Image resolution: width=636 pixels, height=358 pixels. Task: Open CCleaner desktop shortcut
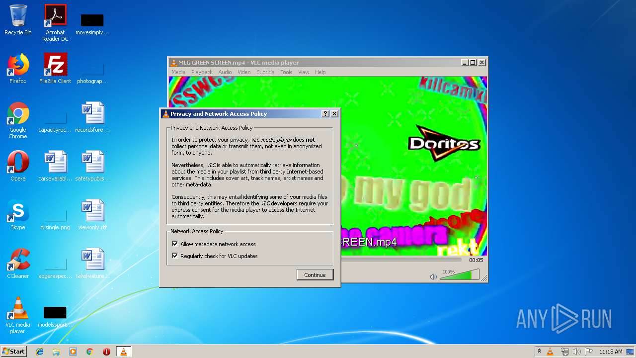pos(18,264)
